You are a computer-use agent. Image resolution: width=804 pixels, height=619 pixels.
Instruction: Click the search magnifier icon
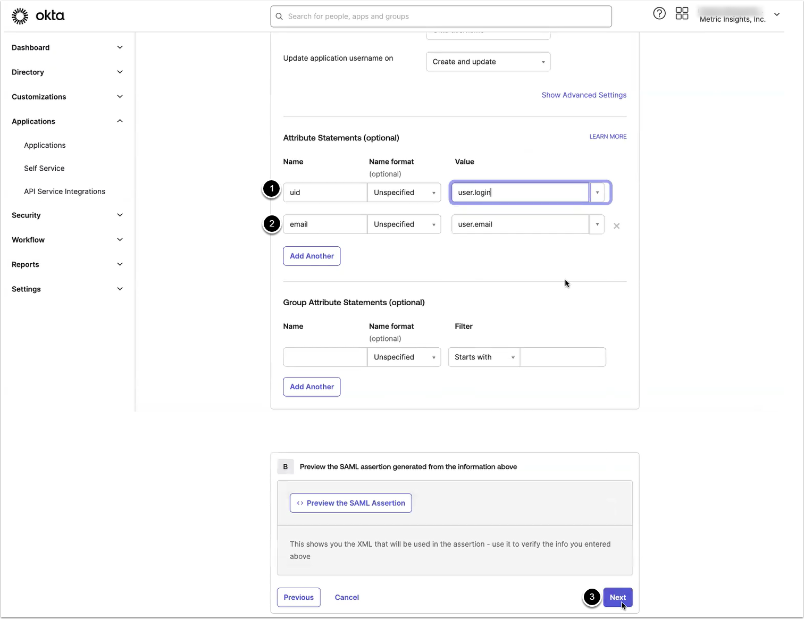279,16
